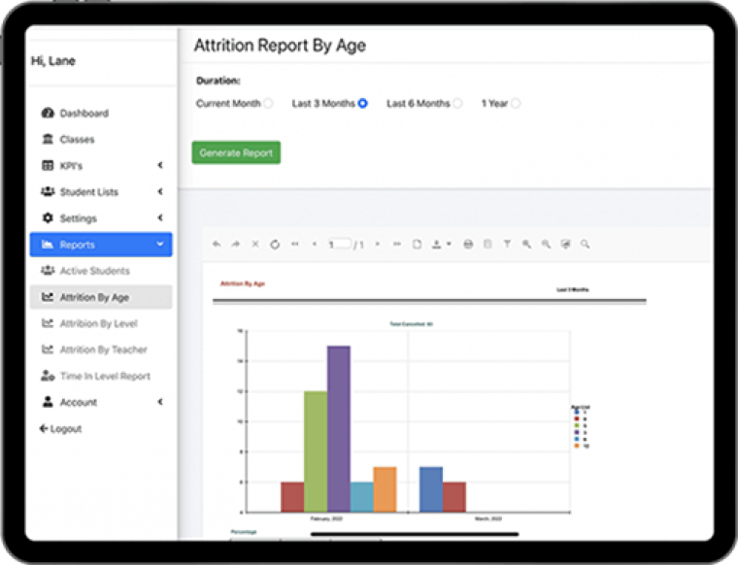Go to last page of the report
The image size is (738, 565).
point(397,244)
